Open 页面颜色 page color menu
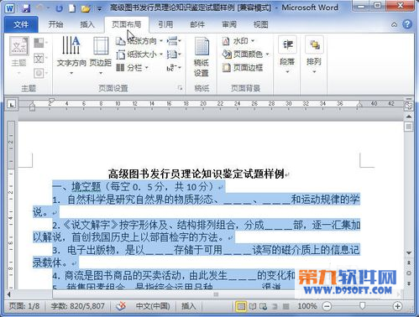419x317 pixels. pos(246,55)
